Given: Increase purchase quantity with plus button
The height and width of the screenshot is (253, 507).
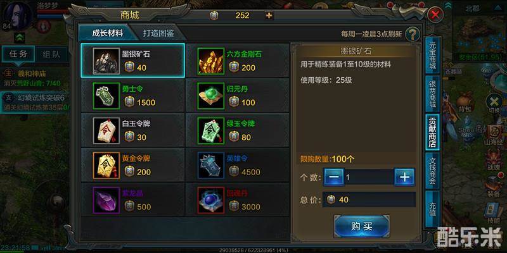Looking at the screenshot, I should pos(404,177).
